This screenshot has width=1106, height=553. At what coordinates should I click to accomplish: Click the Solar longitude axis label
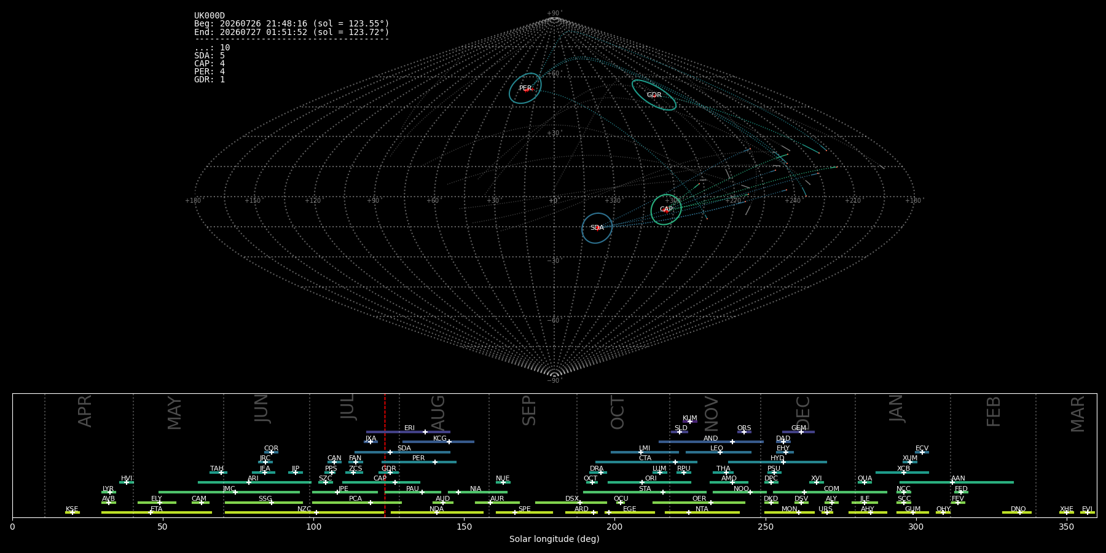tap(554, 539)
